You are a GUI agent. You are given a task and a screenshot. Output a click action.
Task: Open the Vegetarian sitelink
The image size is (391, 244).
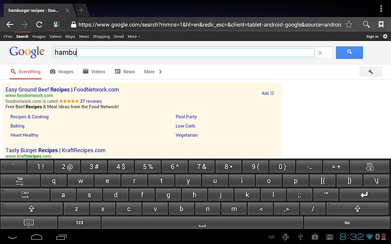coord(187,135)
